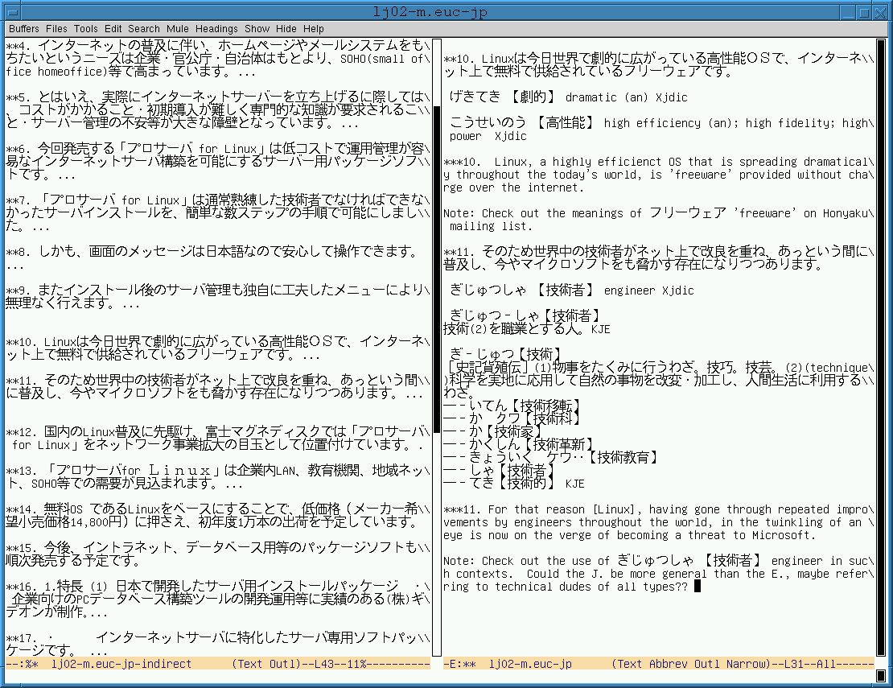Expand the Show menu

257,28
